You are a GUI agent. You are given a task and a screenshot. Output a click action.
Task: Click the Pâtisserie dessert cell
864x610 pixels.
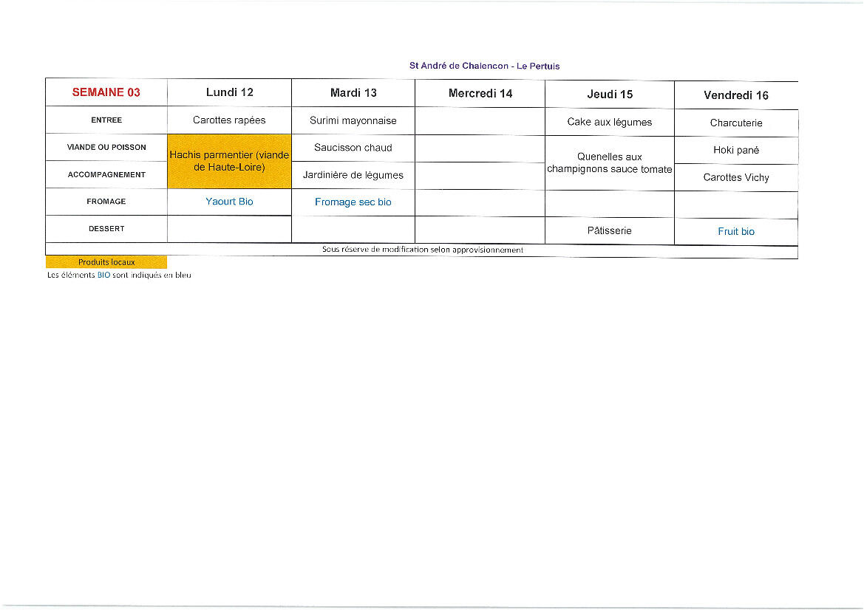pyautogui.click(x=609, y=230)
